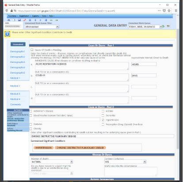Open the Coroner Contacted dropdown
The width and height of the screenshot is (183, 182).
tap(145, 162)
